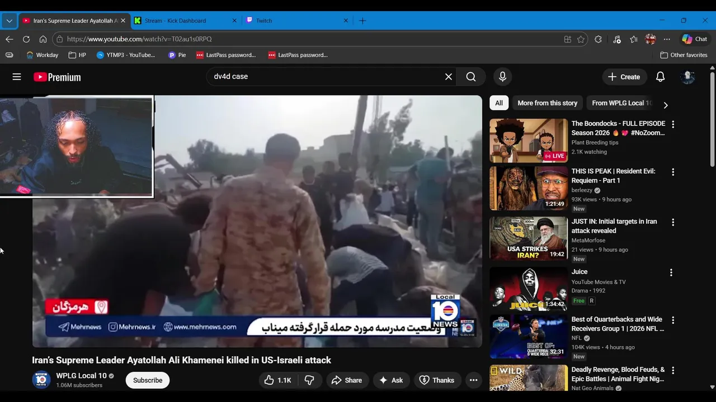Open The Boondocks live thumbnail
716x402 pixels.
(529, 141)
